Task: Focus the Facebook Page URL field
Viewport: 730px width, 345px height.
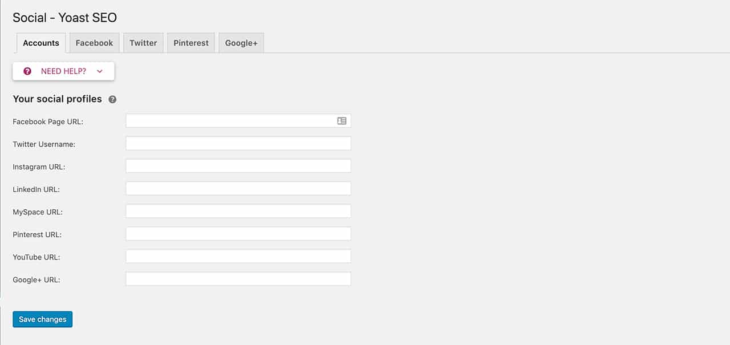Action: (238, 121)
